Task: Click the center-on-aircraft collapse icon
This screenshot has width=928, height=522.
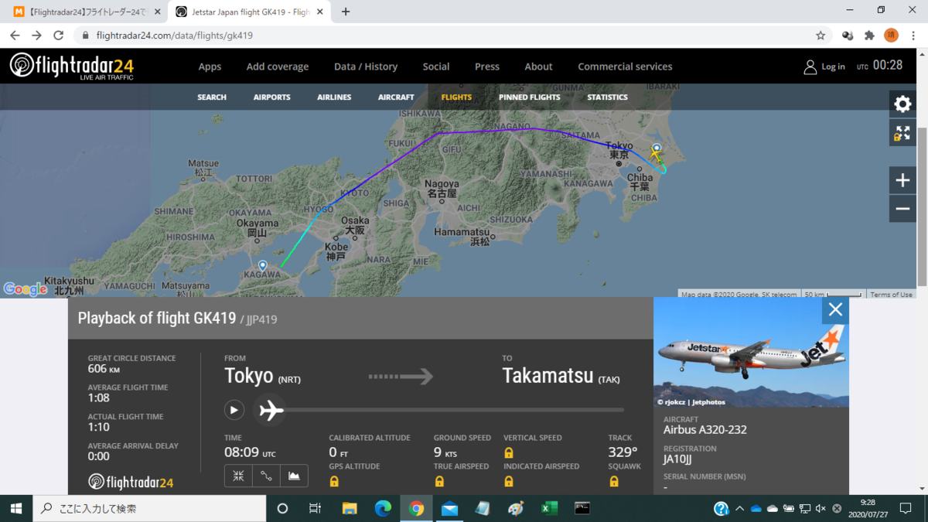Action: click(x=238, y=476)
